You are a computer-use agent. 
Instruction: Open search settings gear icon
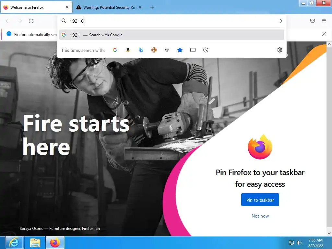pos(280,50)
